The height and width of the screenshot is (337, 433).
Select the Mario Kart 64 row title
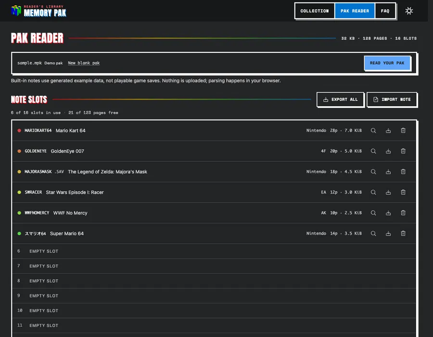pos(70,131)
